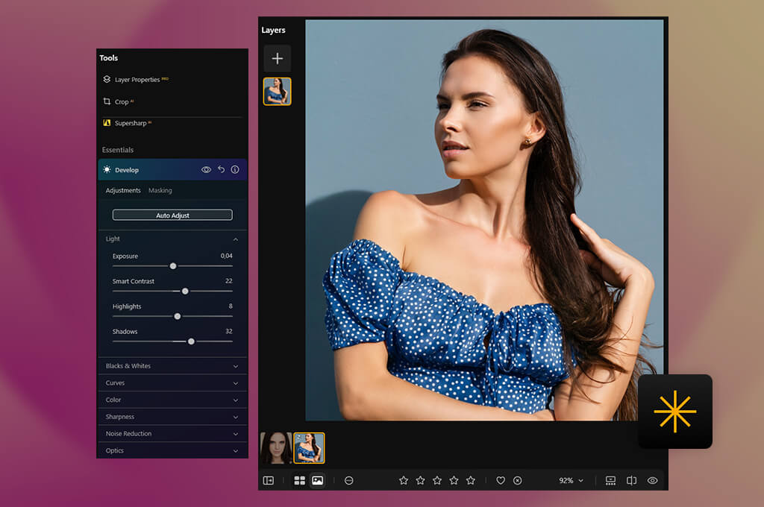Reset Develop adjustments with undo arrow

[221, 169]
